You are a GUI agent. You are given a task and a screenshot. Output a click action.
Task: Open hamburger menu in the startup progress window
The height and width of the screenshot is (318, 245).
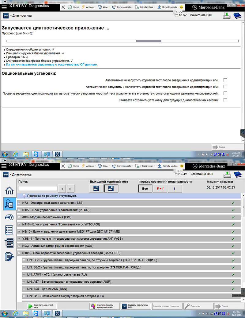(4, 7)
